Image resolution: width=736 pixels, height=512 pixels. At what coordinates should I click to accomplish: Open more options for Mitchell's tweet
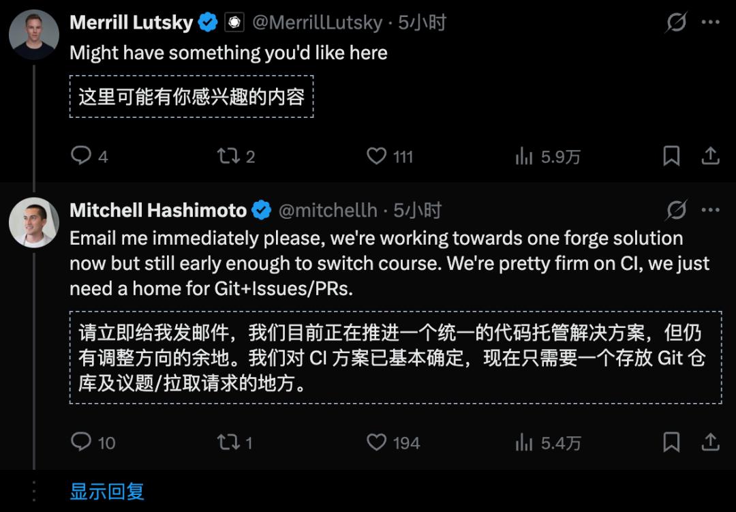coord(711,210)
